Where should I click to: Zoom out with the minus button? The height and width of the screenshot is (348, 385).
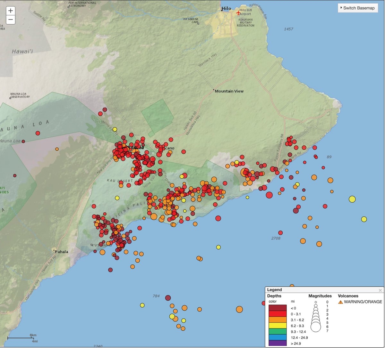(11, 20)
